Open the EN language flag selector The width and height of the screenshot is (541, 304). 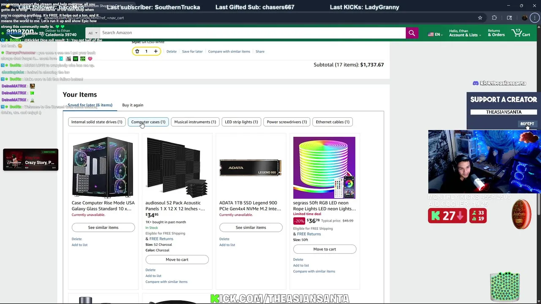tap(435, 34)
